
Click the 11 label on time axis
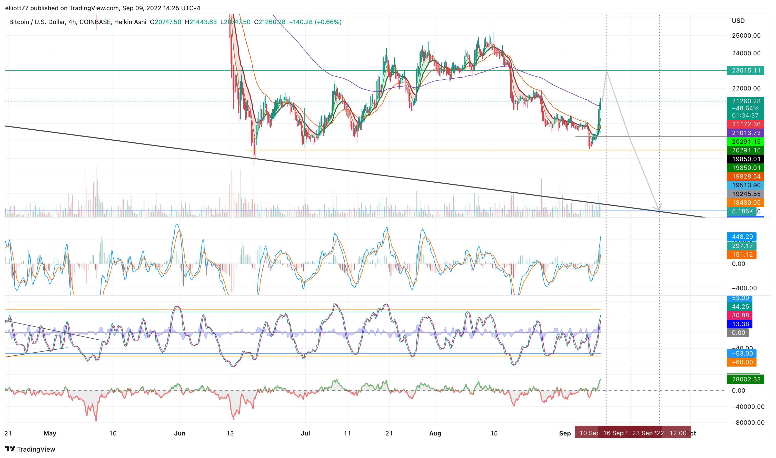pyautogui.click(x=347, y=433)
